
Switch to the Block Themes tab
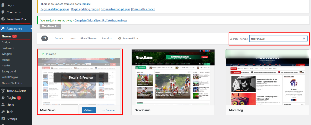89,39
